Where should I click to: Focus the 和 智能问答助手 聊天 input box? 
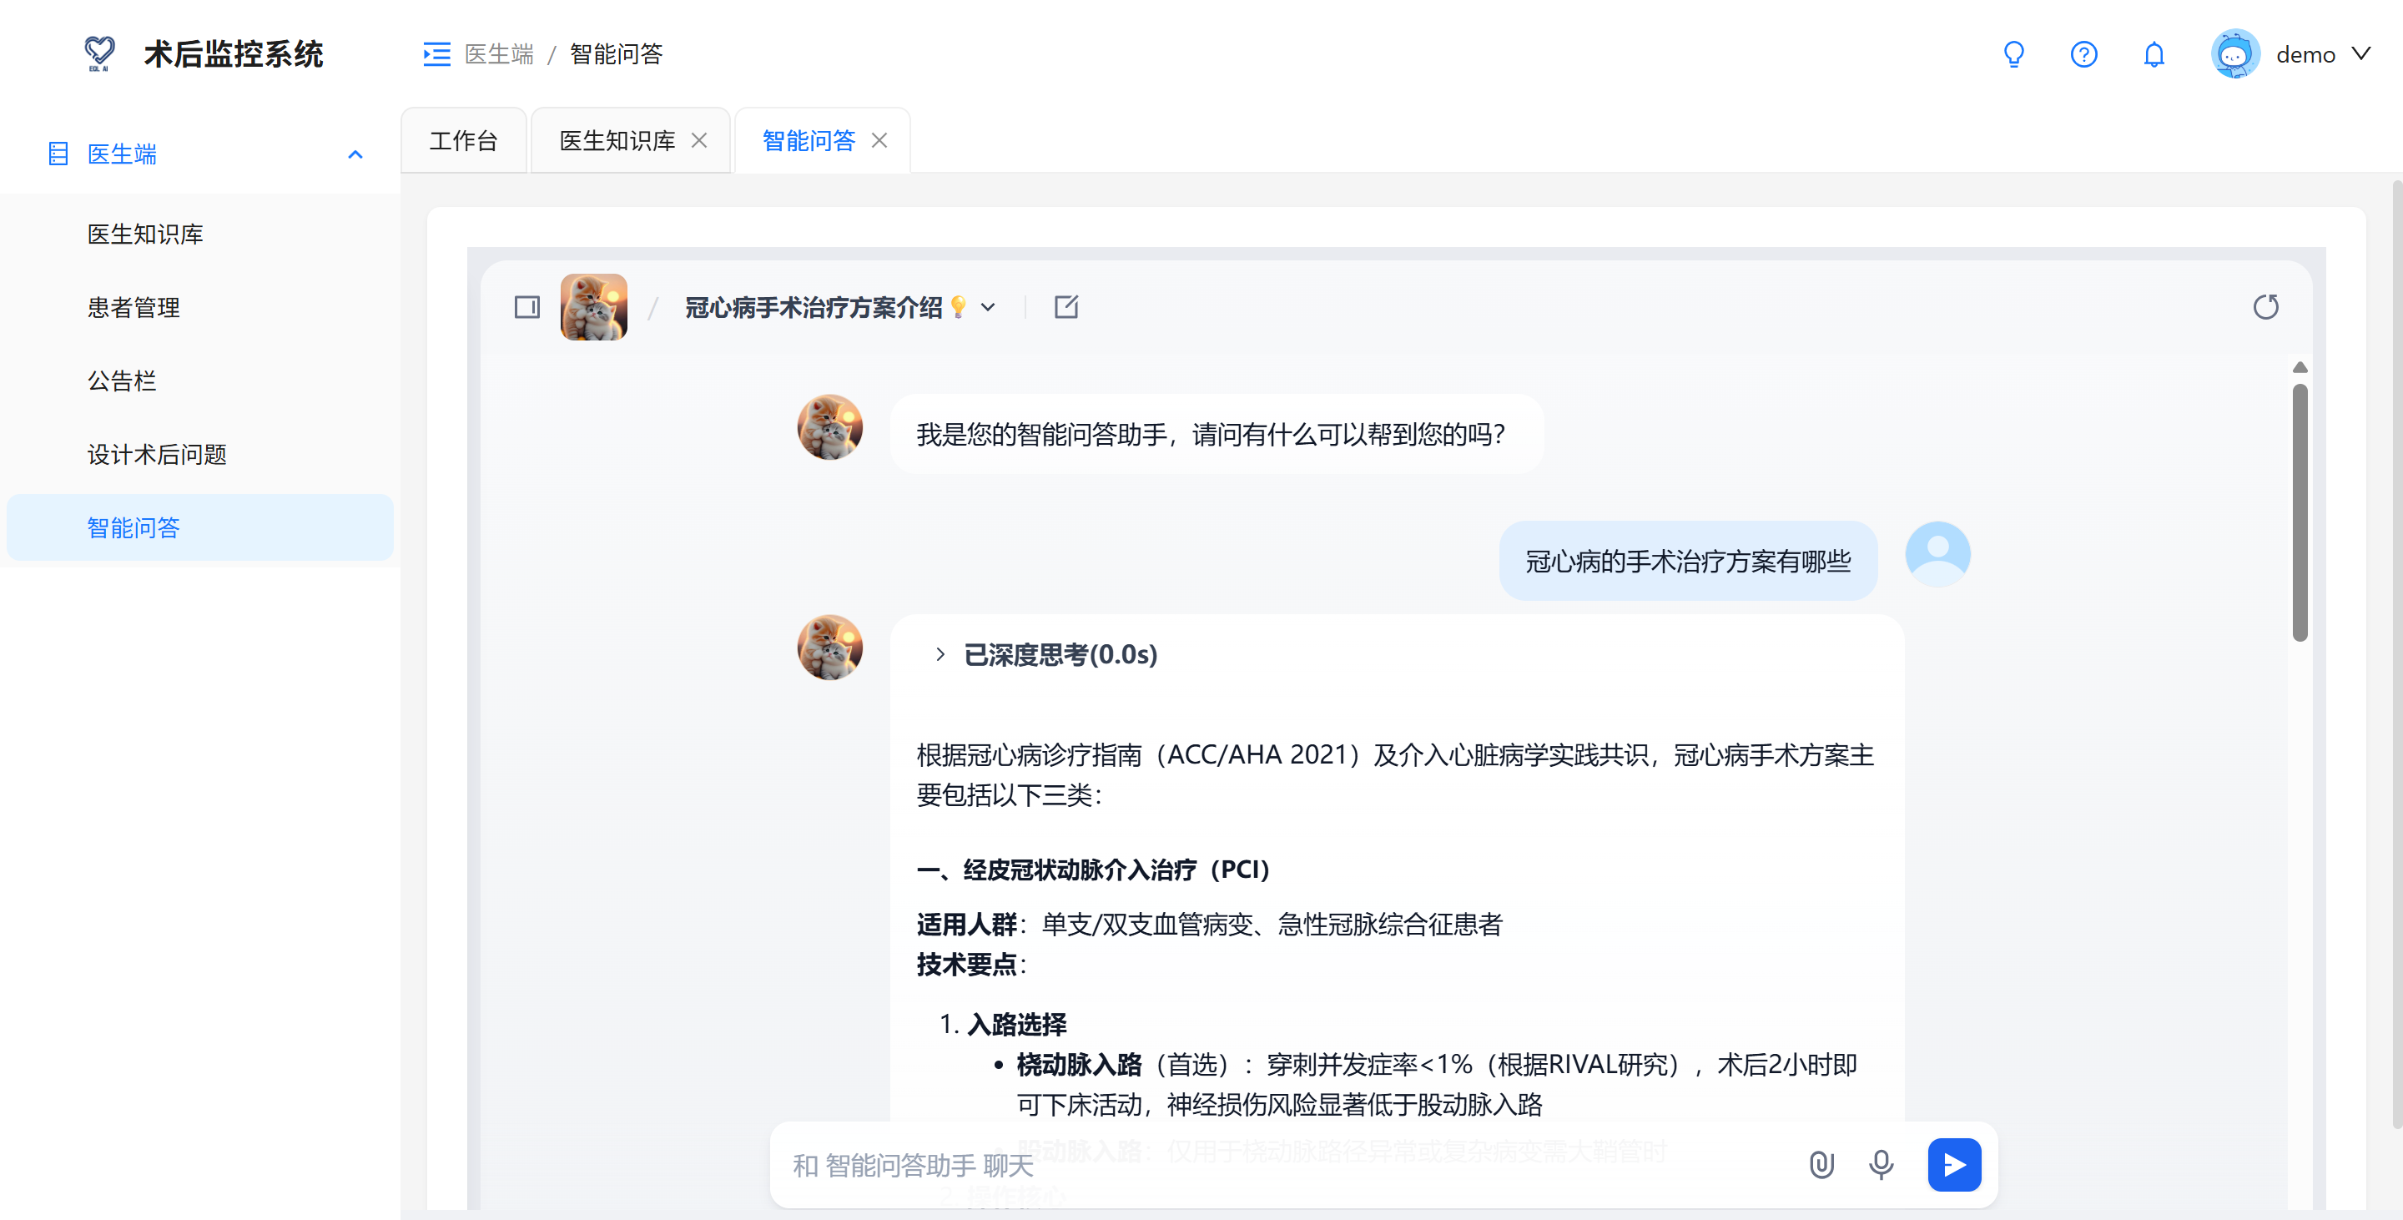point(1287,1165)
